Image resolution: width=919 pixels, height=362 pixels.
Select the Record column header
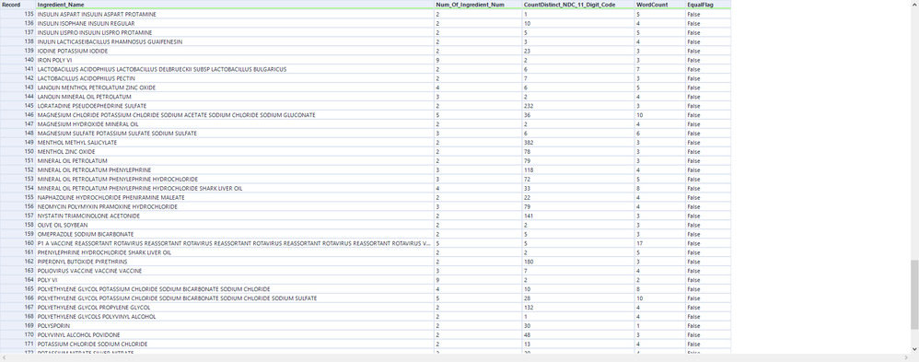click(17, 4)
